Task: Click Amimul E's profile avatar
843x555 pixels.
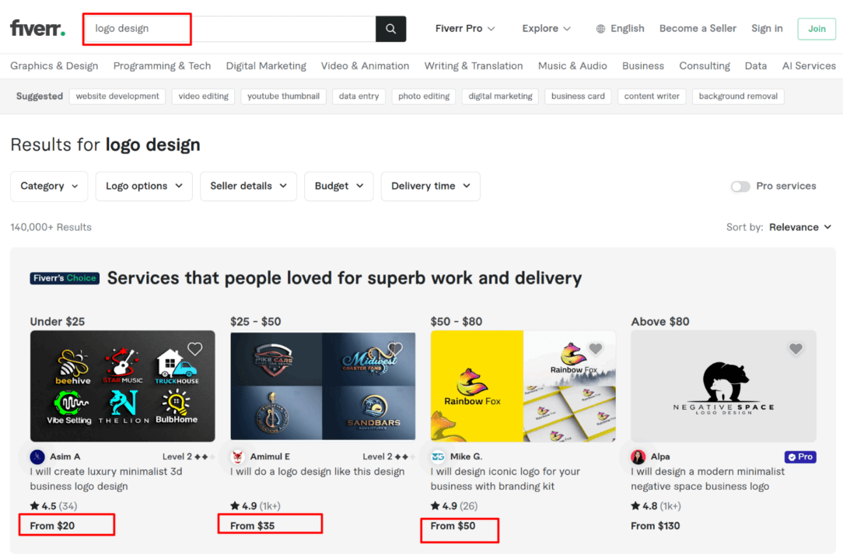Action: 237,457
